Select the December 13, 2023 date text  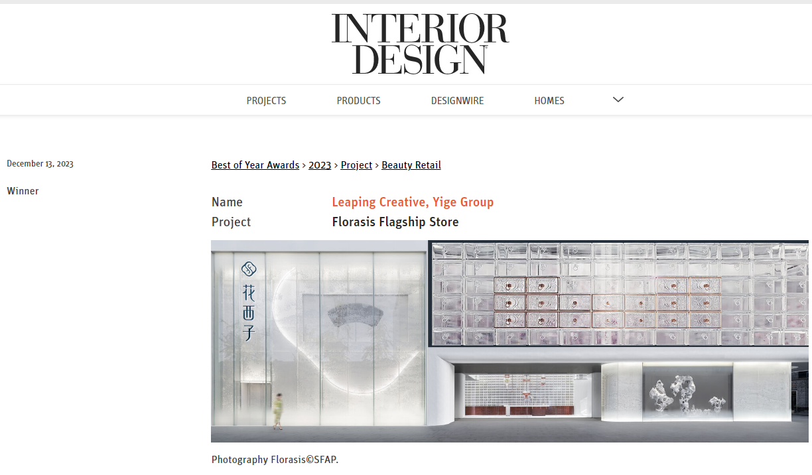[40, 164]
